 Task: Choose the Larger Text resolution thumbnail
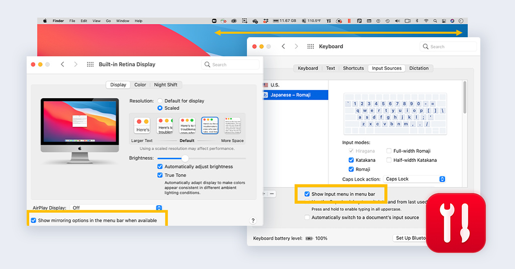142,126
